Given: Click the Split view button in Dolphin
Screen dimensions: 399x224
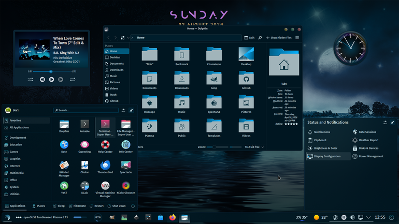Looking at the screenshot, I should point(249,38).
